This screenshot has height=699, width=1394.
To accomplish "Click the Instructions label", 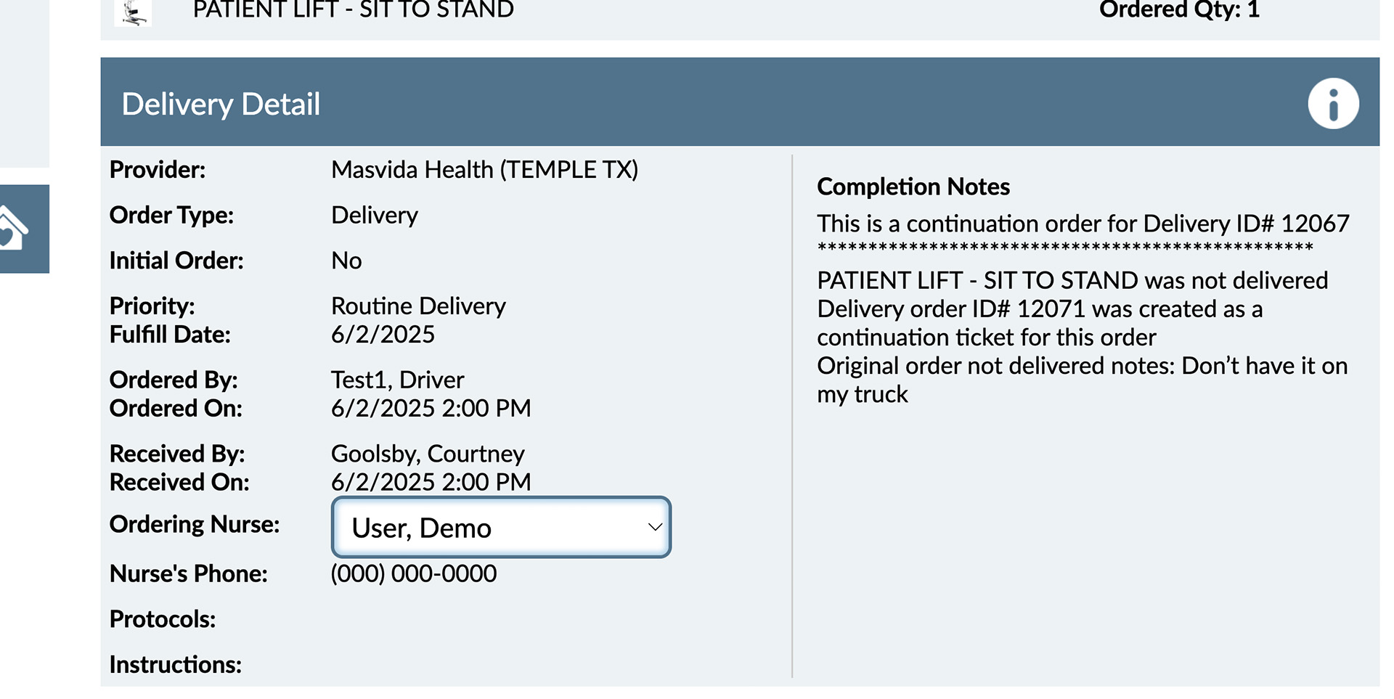I will [176, 665].
